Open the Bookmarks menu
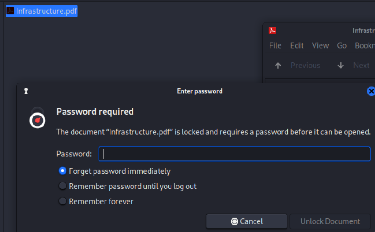375x232 pixels. [x=364, y=45]
